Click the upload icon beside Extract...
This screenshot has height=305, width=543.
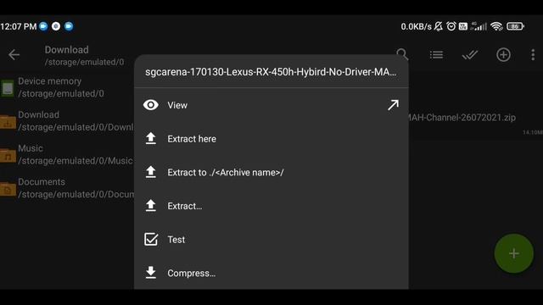pos(151,205)
